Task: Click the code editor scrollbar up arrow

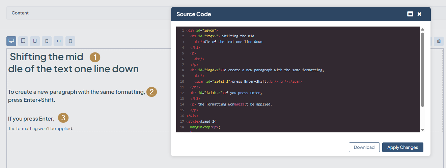Action: click(422, 30)
